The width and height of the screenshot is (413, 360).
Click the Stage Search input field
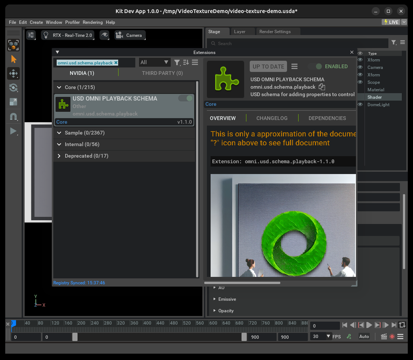tap(298, 43)
